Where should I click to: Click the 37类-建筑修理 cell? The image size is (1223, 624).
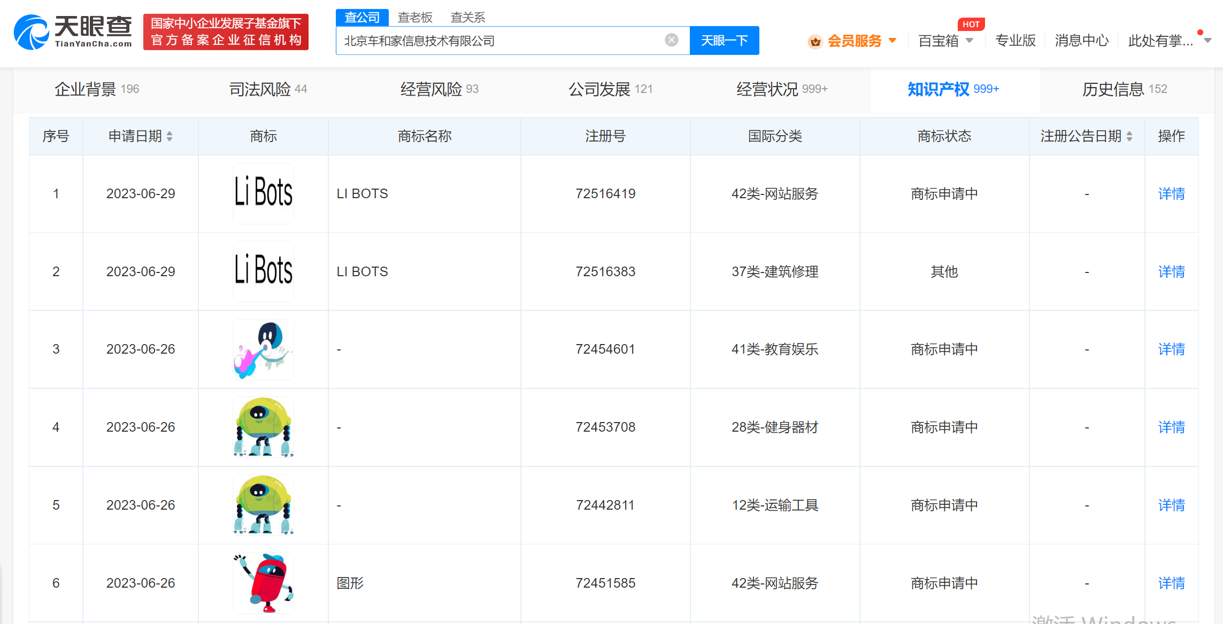tap(775, 271)
